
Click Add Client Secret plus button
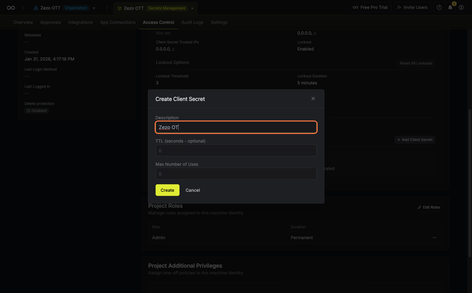tap(415, 140)
